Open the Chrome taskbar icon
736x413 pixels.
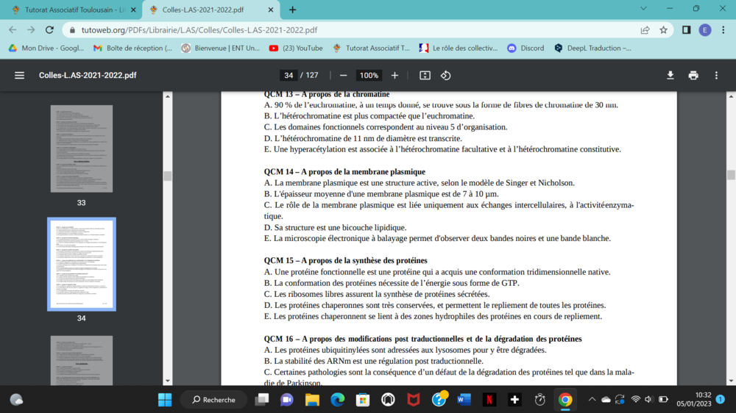click(565, 400)
